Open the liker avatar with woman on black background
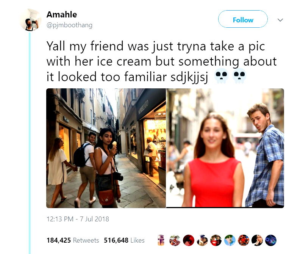Viewport: 303px width, 254px height. [257, 240]
